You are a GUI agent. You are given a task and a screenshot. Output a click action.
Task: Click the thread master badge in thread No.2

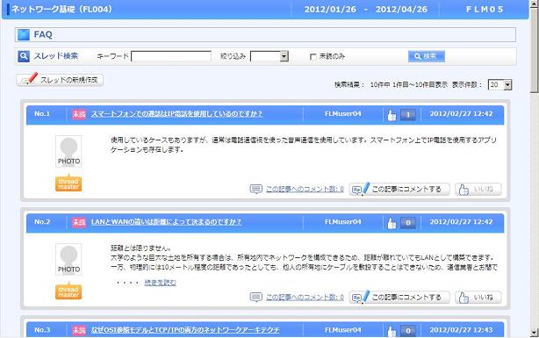tap(68, 291)
